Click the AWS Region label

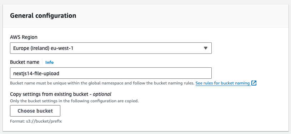pyautogui.click(x=24, y=37)
